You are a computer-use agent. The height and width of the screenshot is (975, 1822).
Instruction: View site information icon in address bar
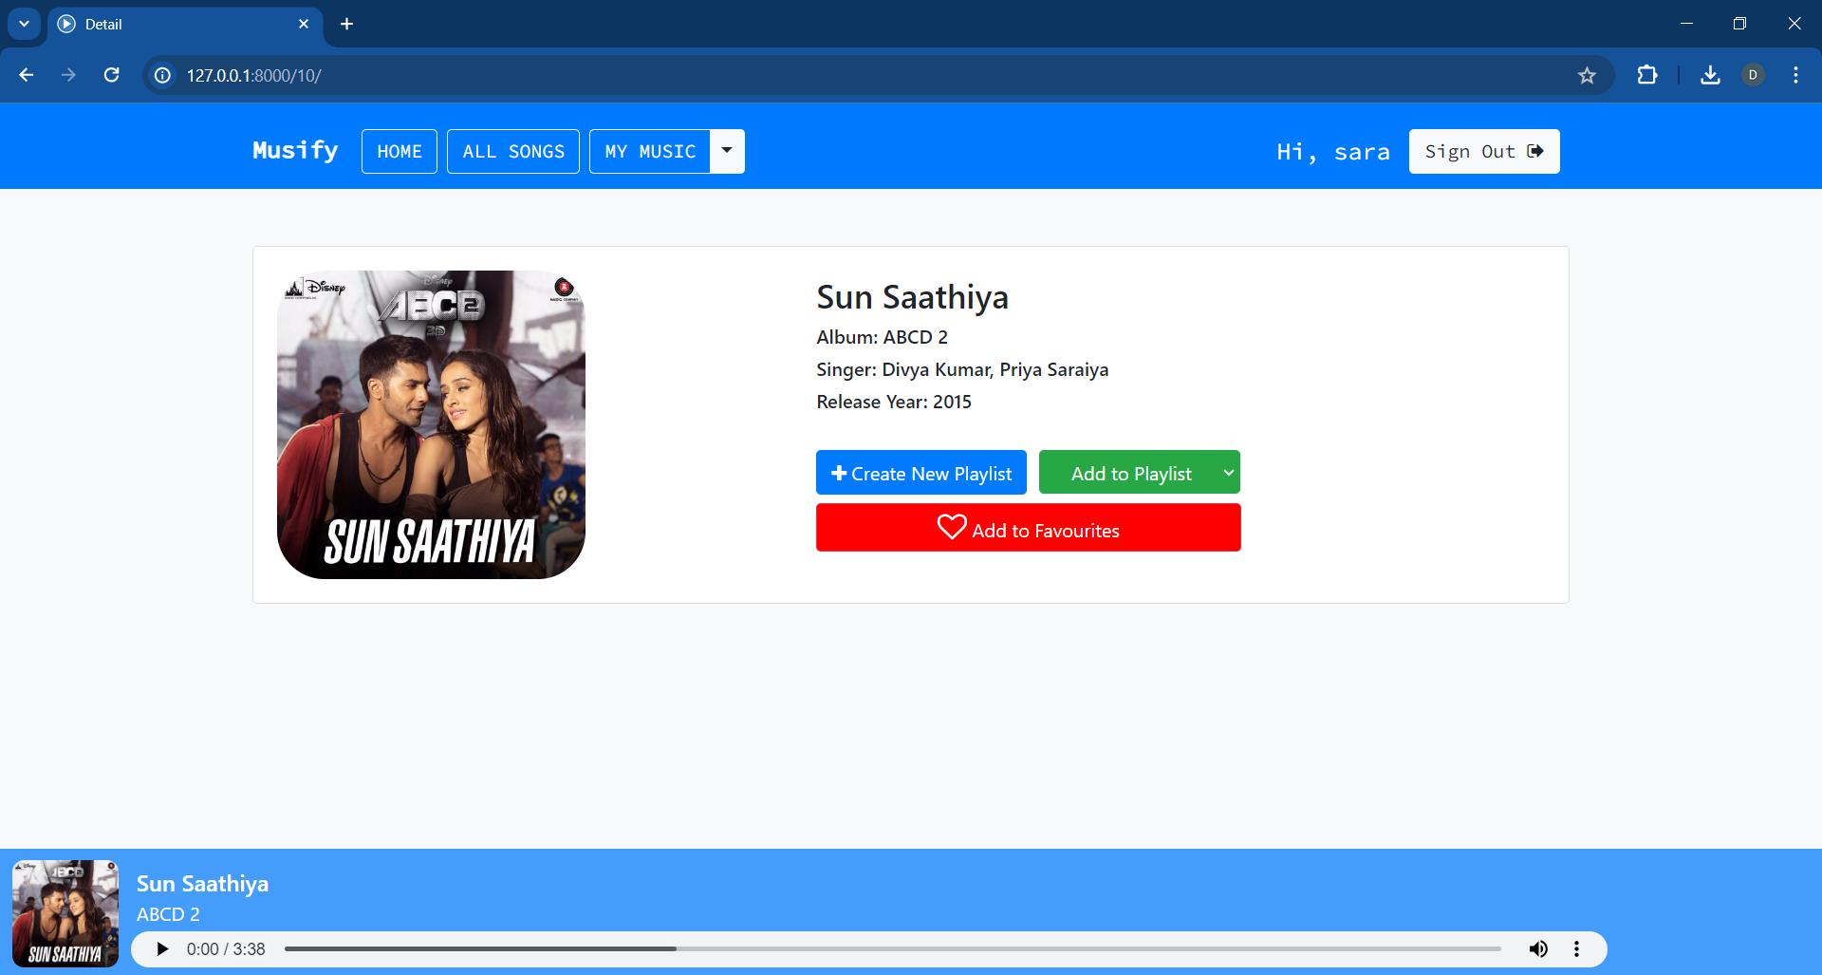pyautogui.click(x=163, y=75)
